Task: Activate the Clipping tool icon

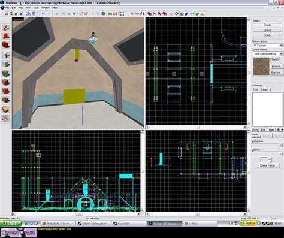Action: tap(6, 109)
